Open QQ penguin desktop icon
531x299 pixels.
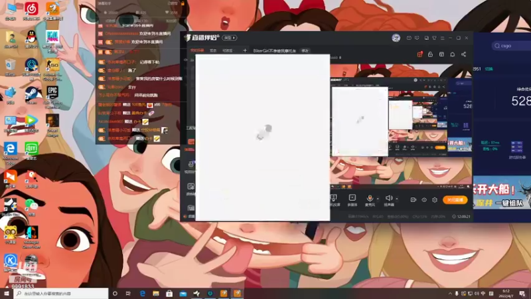31,39
